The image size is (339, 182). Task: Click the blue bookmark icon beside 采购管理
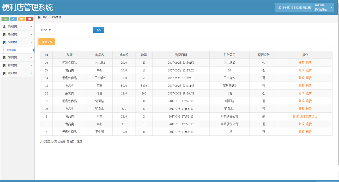pyautogui.click(x=4, y=42)
